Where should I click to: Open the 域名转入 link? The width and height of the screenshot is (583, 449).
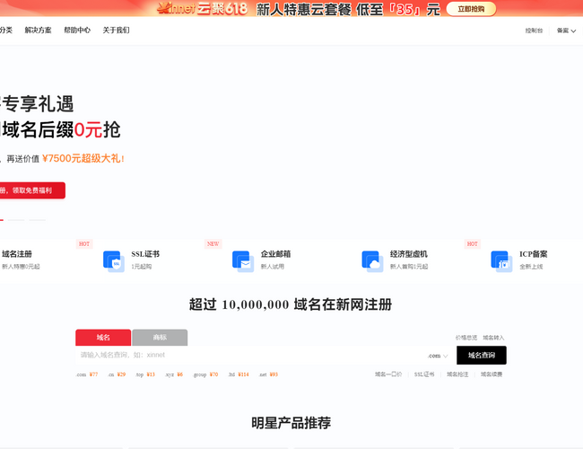click(x=493, y=338)
